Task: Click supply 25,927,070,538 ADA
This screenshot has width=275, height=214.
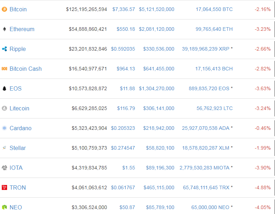Action: click(206, 128)
